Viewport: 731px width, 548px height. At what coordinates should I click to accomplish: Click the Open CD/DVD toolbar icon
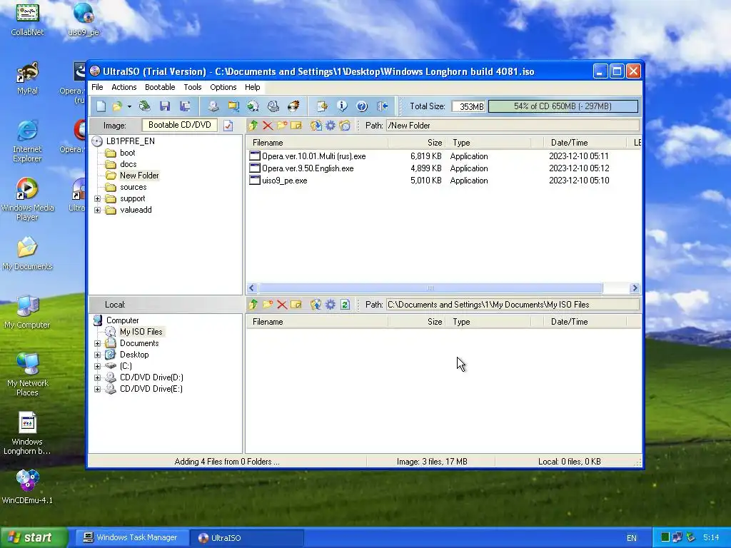point(144,106)
